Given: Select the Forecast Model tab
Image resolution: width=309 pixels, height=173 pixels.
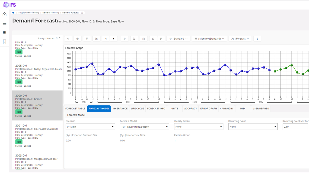Looking at the screenshot, I should tap(99, 109).
